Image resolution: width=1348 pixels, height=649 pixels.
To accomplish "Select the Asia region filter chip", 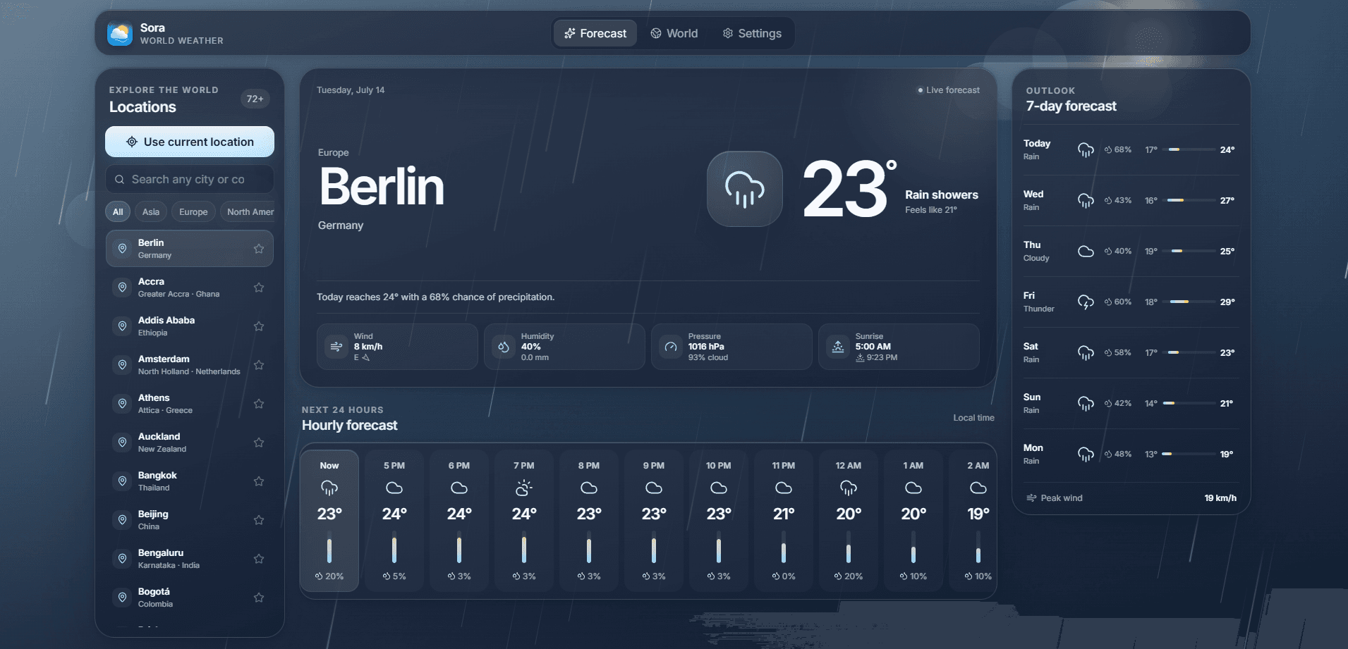I will pyautogui.click(x=151, y=211).
